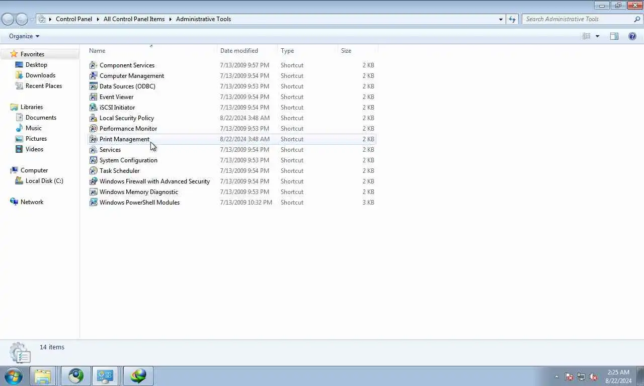Select Computer in the navigation pane
Viewport: 644px width, 386px height.
(34, 170)
